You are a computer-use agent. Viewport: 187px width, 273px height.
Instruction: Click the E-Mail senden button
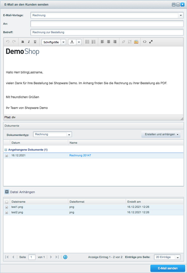pos(168,268)
